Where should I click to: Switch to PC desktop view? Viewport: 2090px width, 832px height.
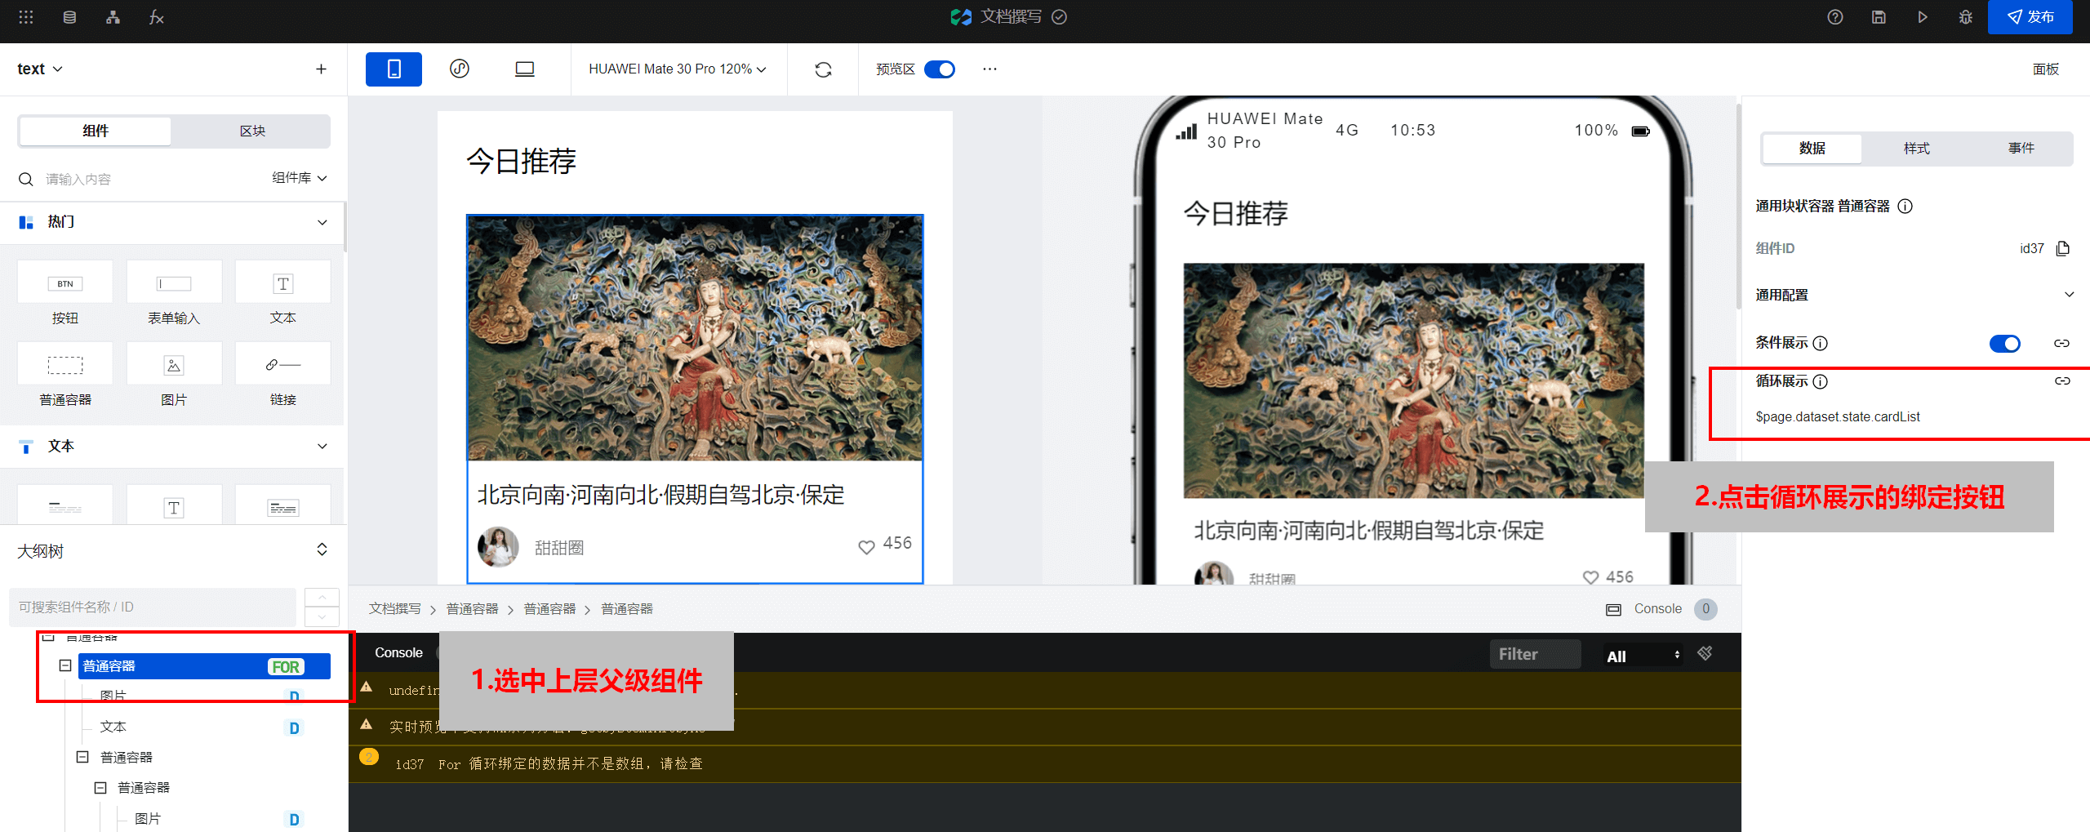525,69
